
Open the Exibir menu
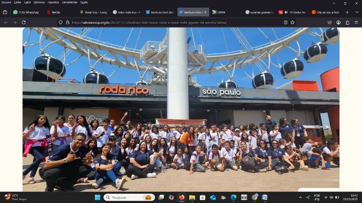[x=28, y=2]
